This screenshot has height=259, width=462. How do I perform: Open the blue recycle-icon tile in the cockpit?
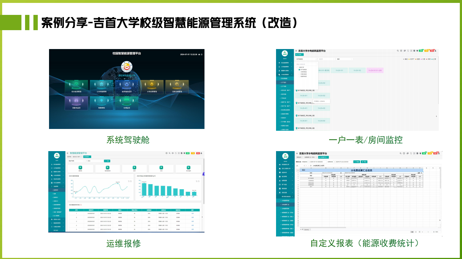(x=127, y=87)
